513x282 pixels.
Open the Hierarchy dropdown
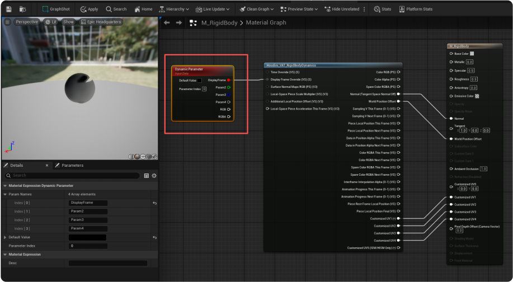point(174,9)
